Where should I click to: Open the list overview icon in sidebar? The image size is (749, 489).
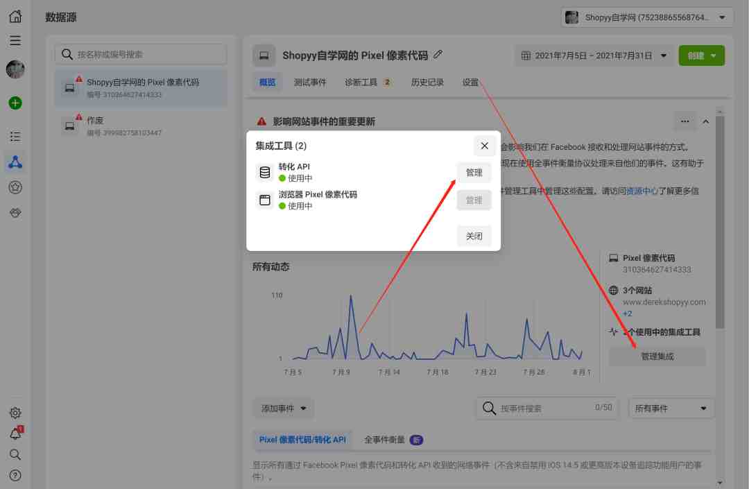pos(15,137)
